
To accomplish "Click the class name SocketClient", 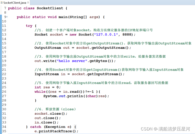I will pos(50,8).
